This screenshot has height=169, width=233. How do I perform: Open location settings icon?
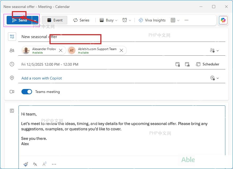pos(213,78)
